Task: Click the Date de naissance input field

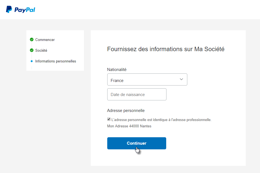Action: point(137,94)
